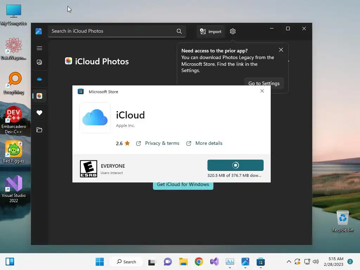Open Photos settings gear icon

[233, 31]
